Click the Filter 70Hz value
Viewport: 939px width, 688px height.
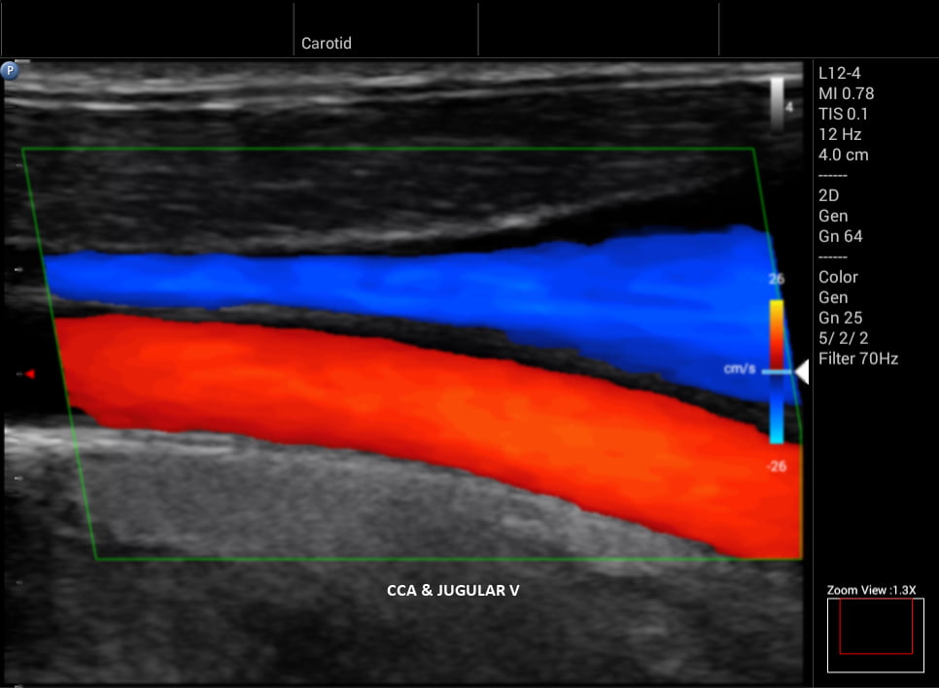(x=858, y=358)
